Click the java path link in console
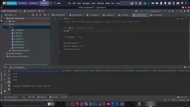The image size is (190, 107). (x=36, y=71)
